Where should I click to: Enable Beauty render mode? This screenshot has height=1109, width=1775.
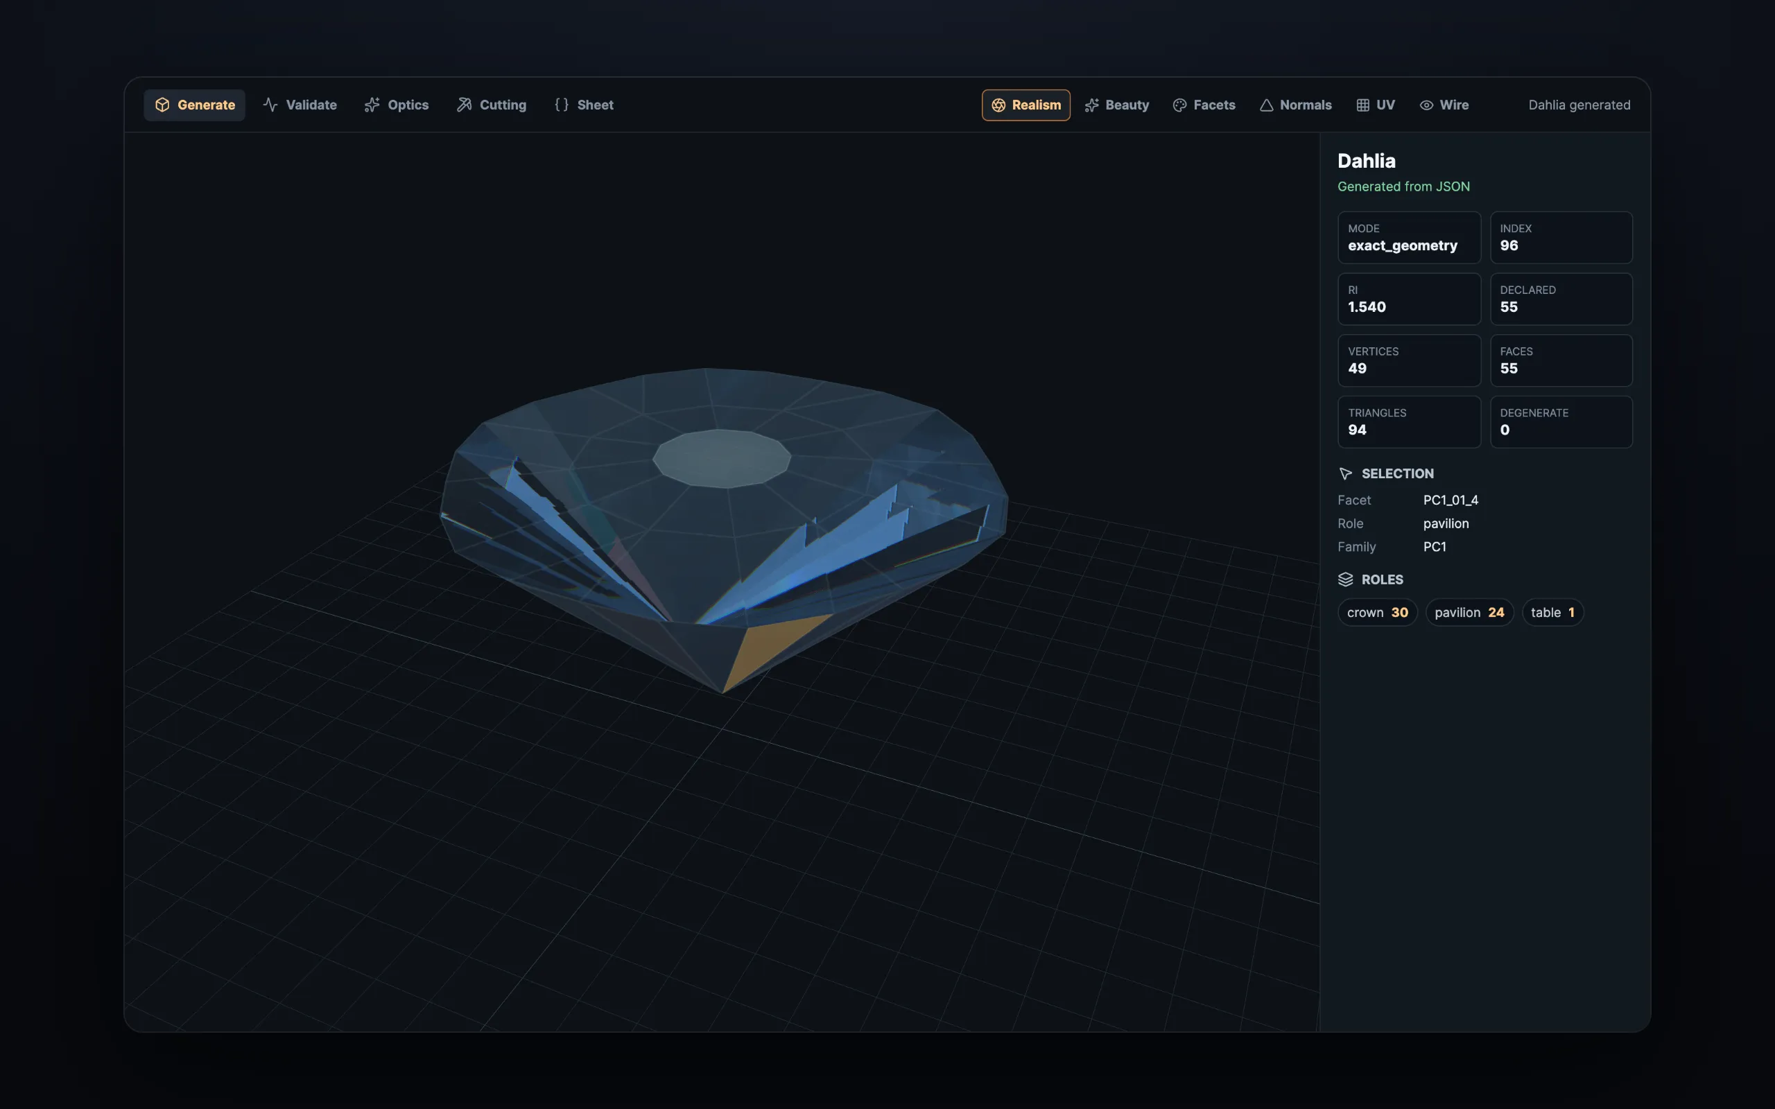(1116, 105)
